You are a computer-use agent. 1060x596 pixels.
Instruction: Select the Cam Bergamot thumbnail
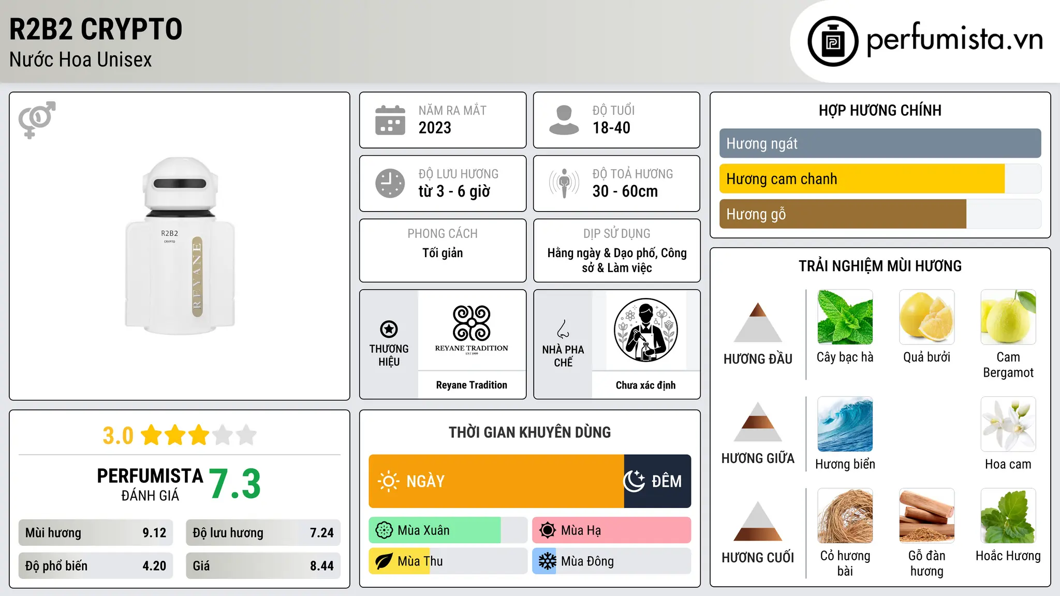click(x=1008, y=317)
